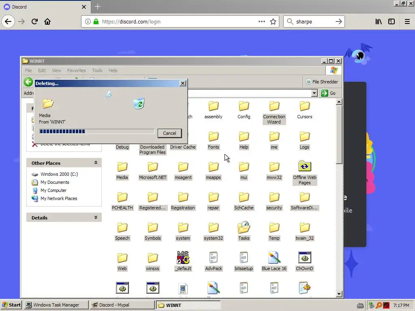
Task: Click the file list scroll down arrow
Action: (339, 294)
